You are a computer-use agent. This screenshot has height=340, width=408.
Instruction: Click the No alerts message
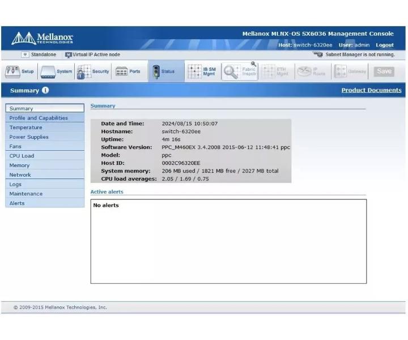click(x=106, y=205)
